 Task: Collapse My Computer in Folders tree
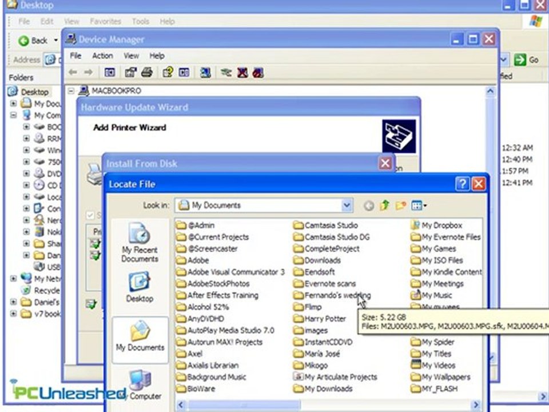tap(13, 115)
